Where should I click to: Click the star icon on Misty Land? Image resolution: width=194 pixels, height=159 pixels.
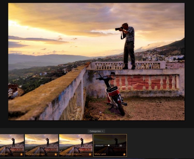pos(124,154)
